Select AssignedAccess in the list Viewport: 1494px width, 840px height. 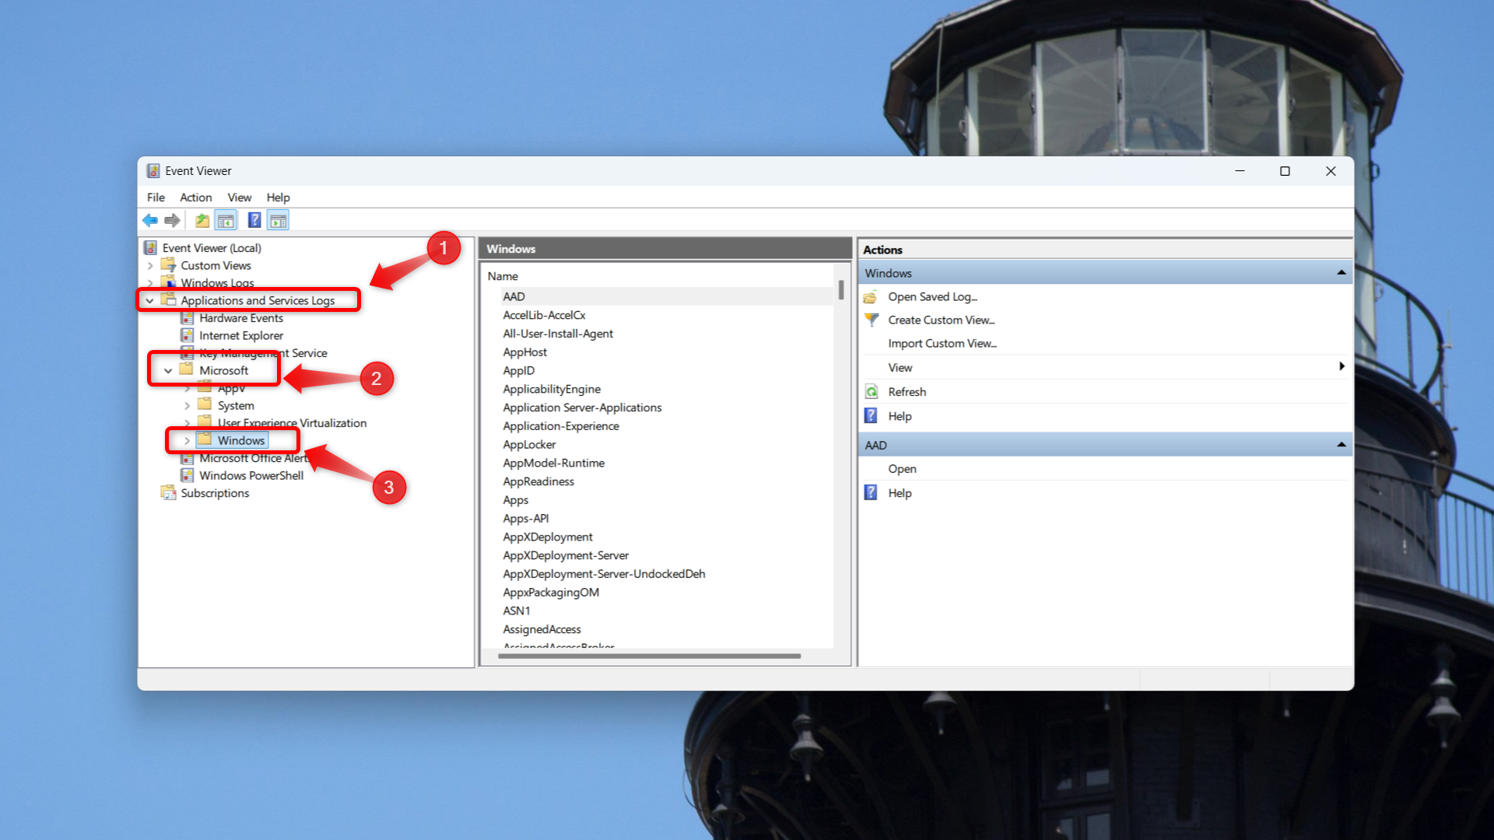point(542,629)
